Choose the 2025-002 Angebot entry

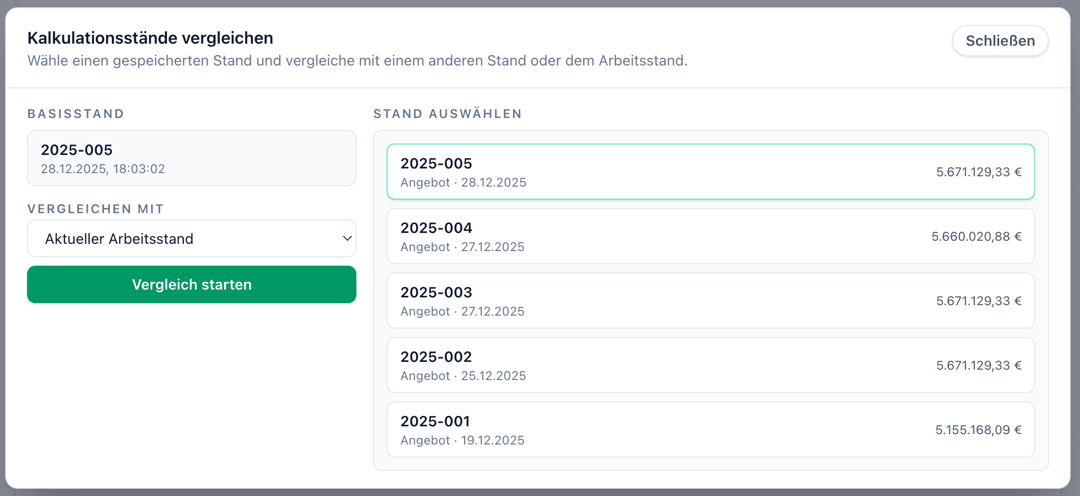[x=710, y=365]
